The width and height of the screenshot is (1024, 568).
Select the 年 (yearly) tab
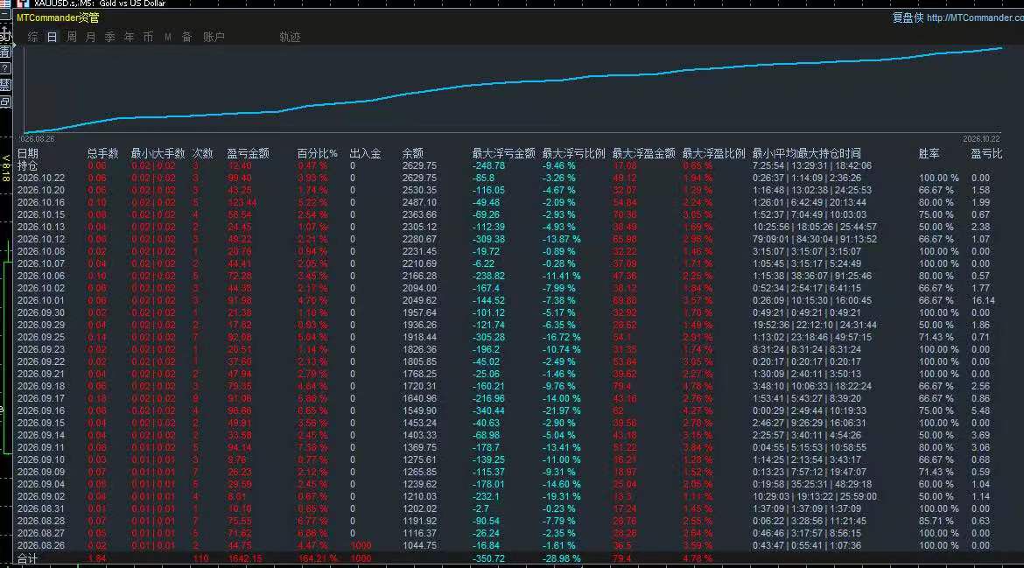130,38
